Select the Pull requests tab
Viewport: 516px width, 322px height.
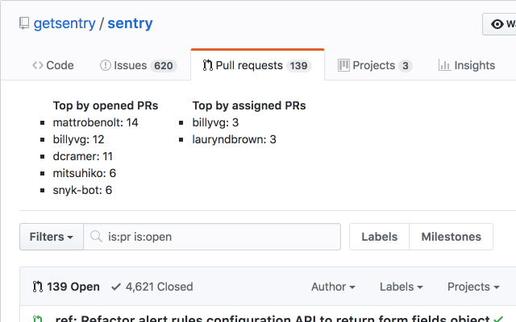tap(257, 65)
